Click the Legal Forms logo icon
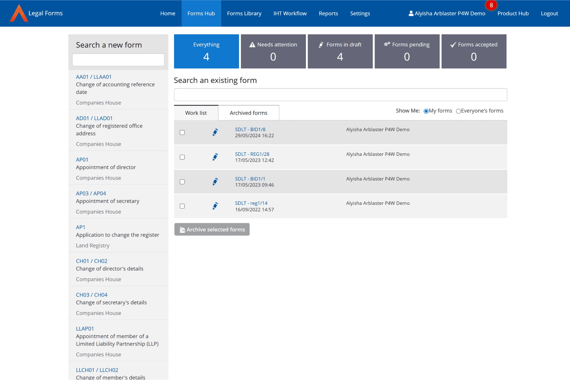The height and width of the screenshot is (380, 570). click(x=18, y=13)
